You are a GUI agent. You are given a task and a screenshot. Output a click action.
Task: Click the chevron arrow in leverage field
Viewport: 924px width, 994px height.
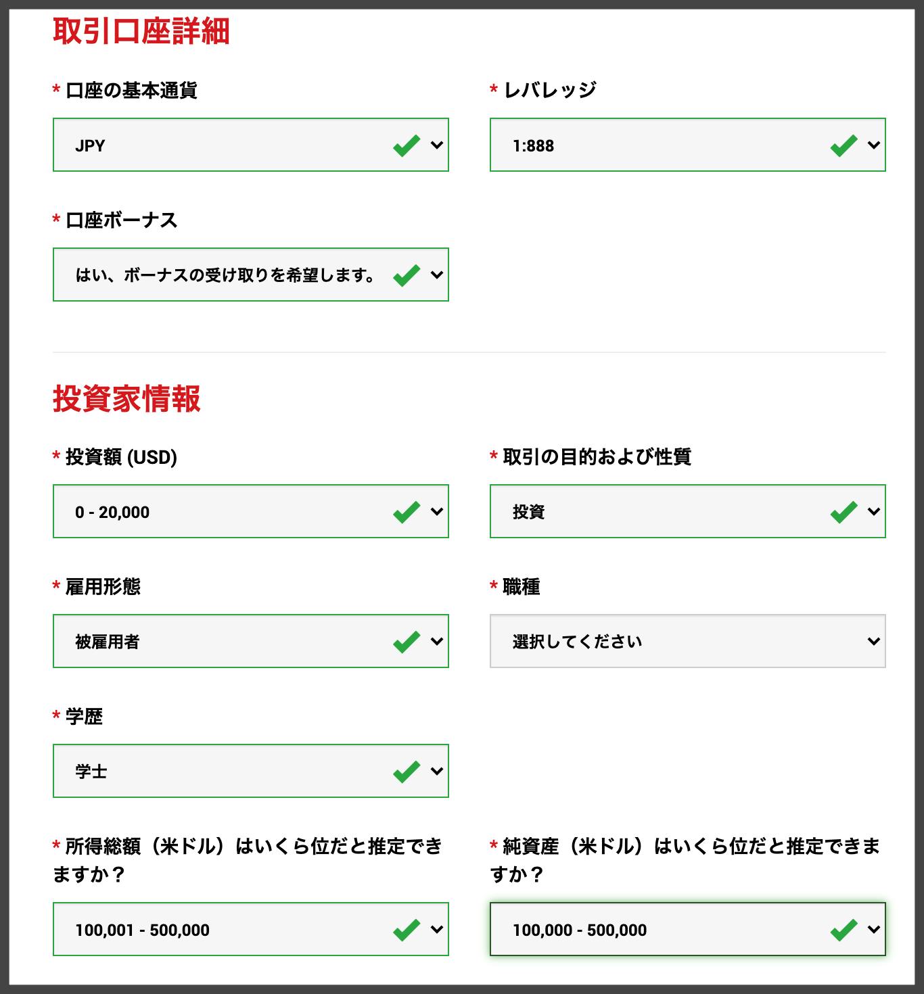(x=874, y=145)
